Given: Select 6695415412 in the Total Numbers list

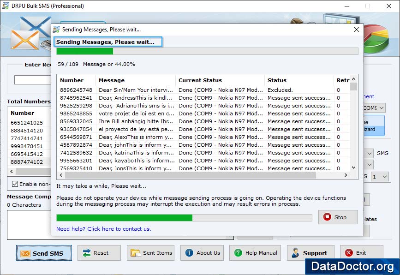Looking at the screenshot, I should [x=27, y=154].
